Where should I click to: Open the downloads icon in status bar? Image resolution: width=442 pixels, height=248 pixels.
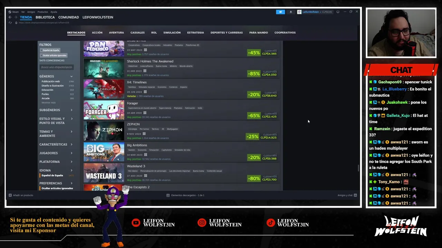coord(168,195)
